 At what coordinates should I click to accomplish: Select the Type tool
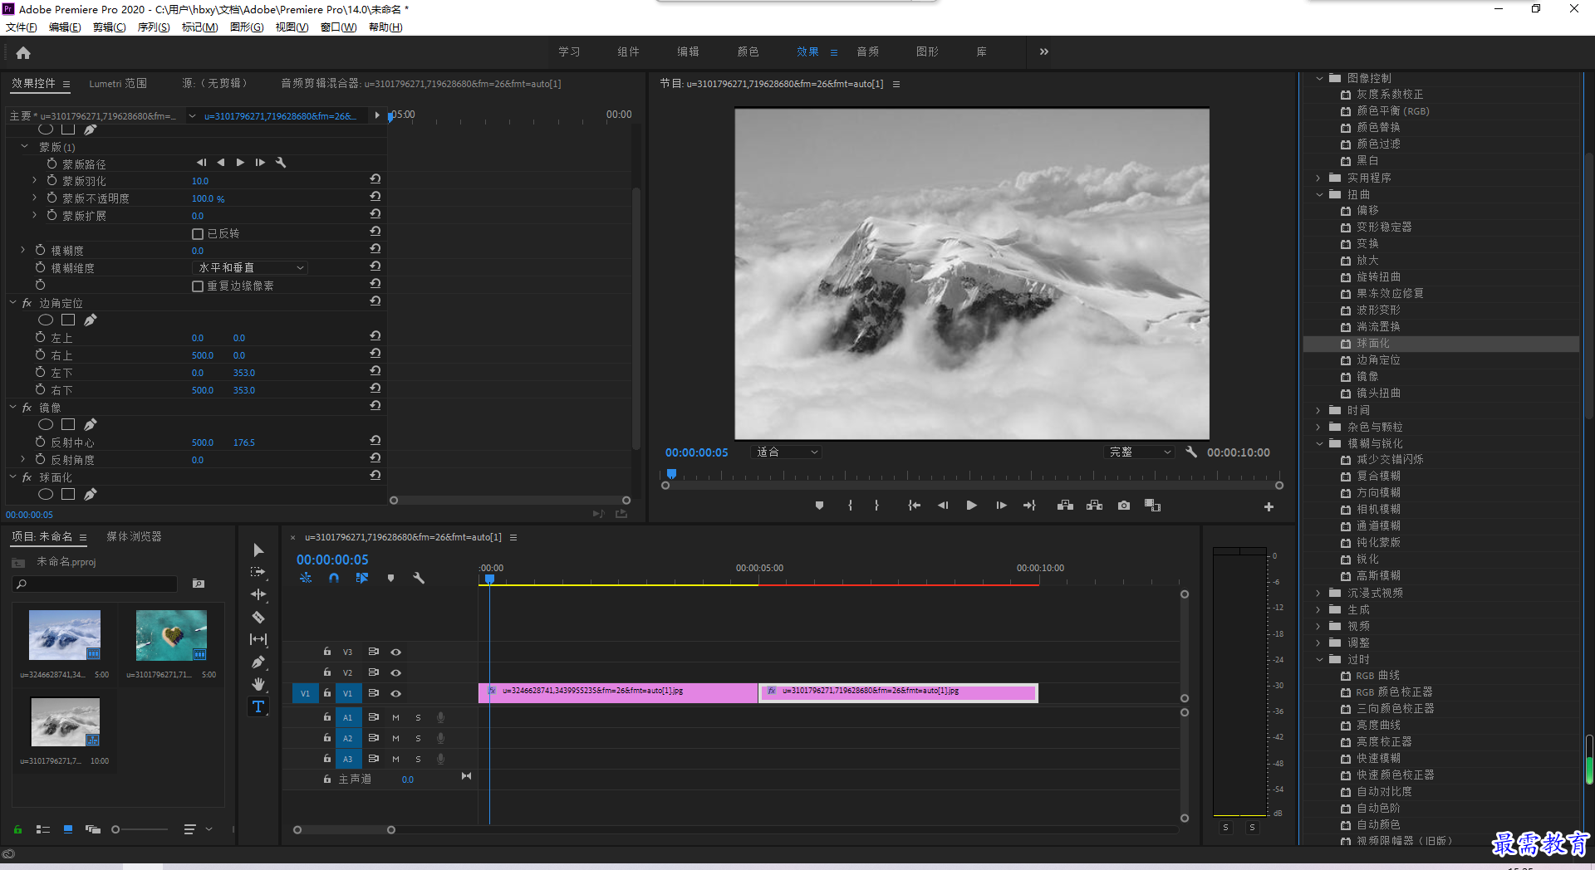[258, 706]
